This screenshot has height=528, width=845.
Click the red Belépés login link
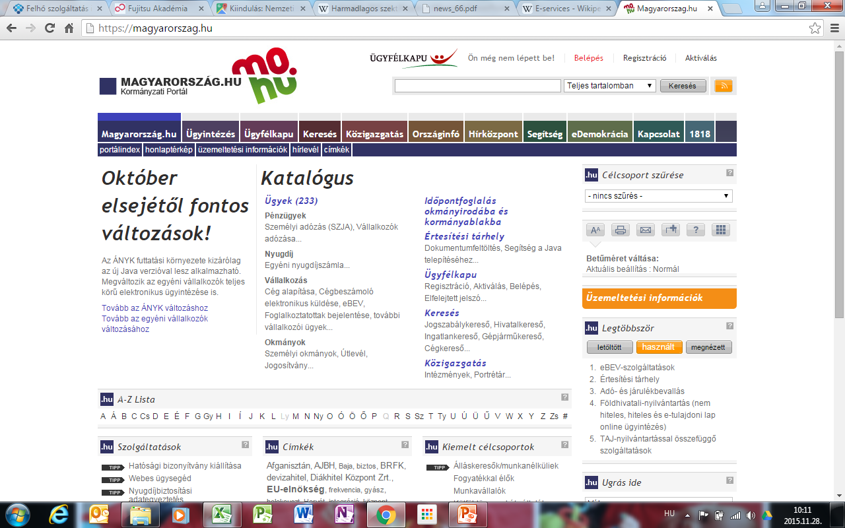pyautogui.click(x=589, y=58)
